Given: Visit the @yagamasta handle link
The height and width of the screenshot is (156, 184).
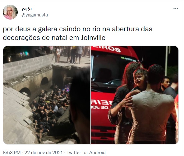Looking at the screenshot, I should [34, 15].
